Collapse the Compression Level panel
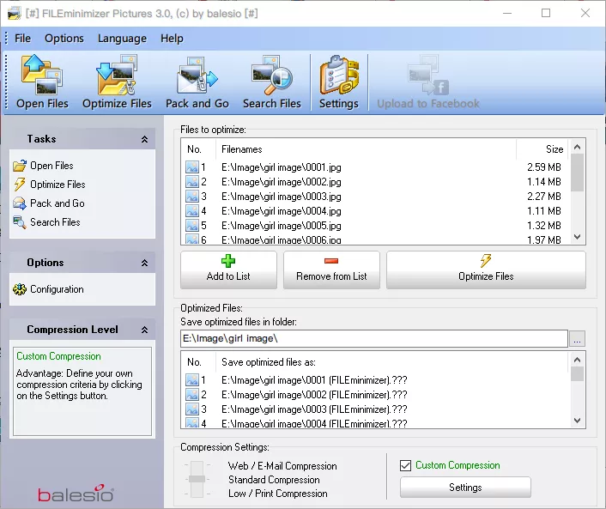Image resolution: width=606 pixels, height=509 pixels. click(x=144, y=330)
